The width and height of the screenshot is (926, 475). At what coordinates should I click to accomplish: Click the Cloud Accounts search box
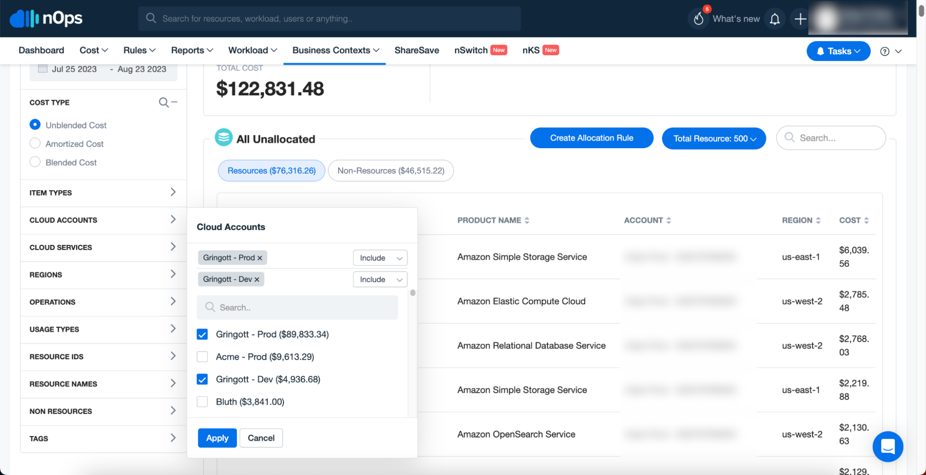tap(297, 307)
